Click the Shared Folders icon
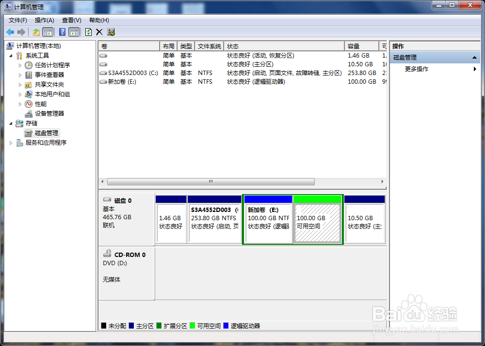Screen dimensions: 485x346 pos(29,85)
